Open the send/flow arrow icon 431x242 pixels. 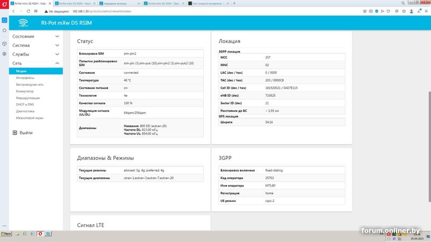pyautogui.click(x=383, y=11)
